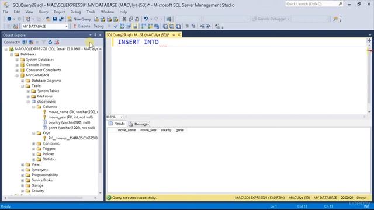Click the Paste icon in toolbar
Image resolution: width=374 pixels, height=210 pixels.
pos(137,19)
